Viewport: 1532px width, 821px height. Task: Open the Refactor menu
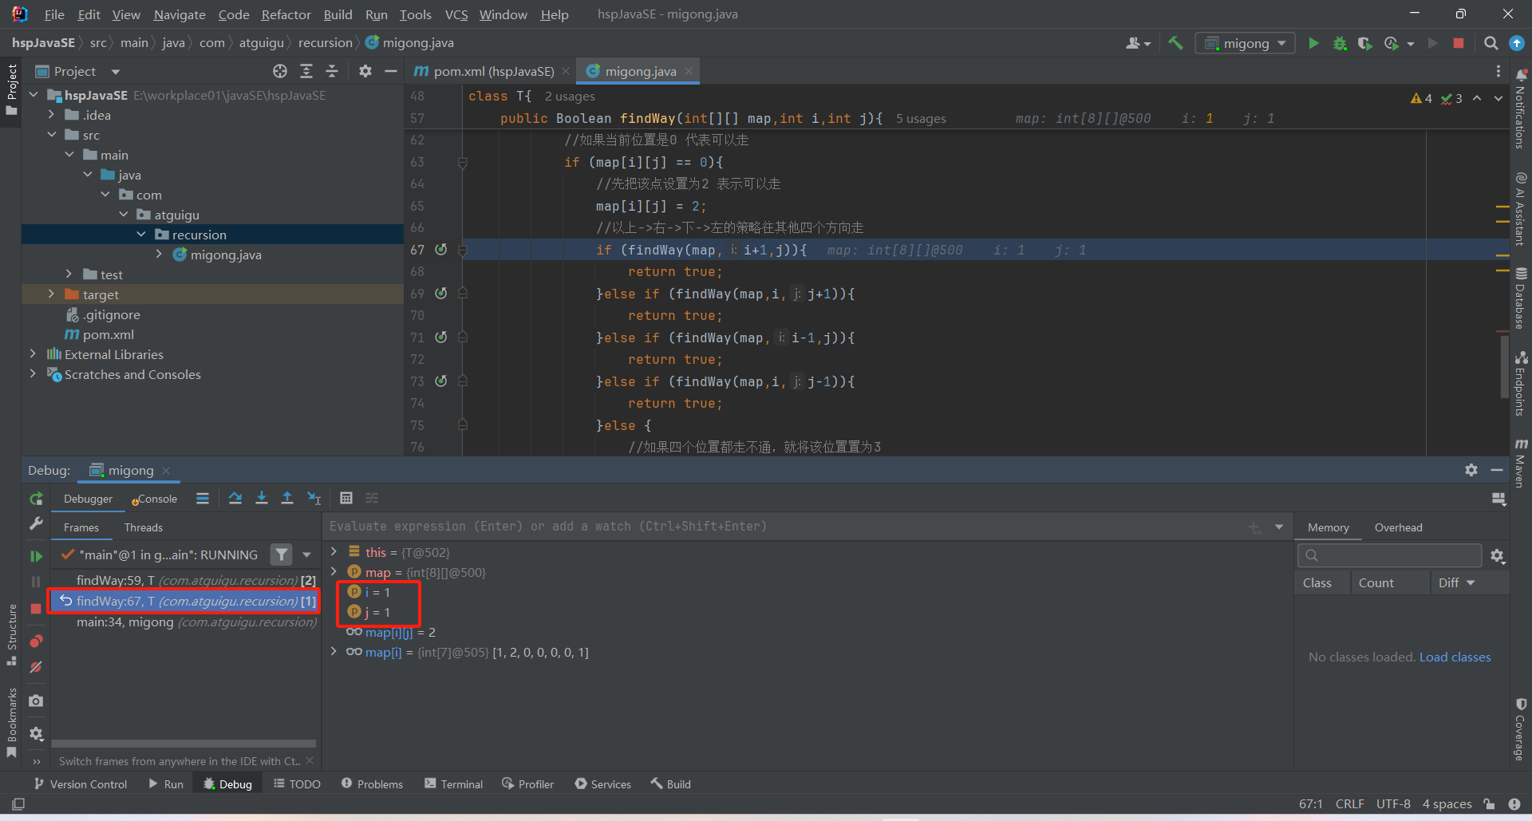(286, 14)
